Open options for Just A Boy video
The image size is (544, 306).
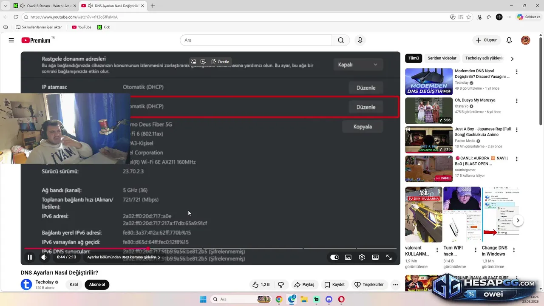pos(517,130)
